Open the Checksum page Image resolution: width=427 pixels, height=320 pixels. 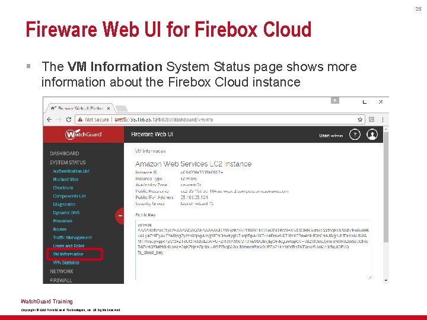click(x=63, y=188)
